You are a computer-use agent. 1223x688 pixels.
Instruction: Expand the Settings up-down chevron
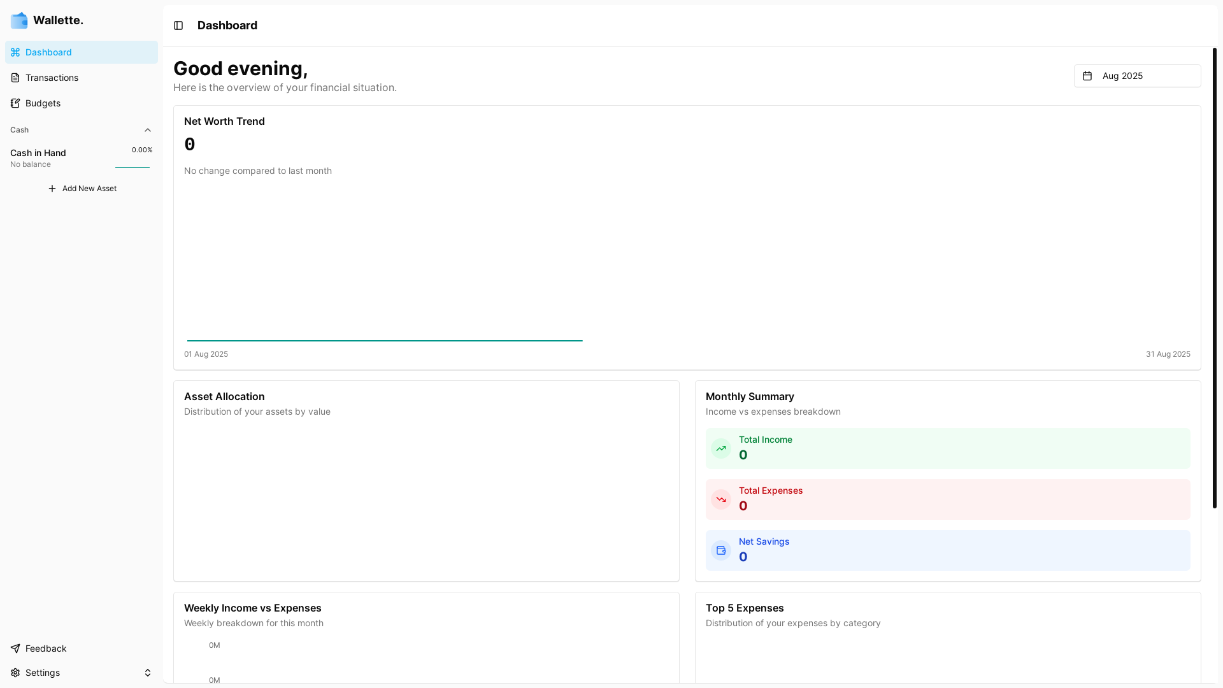tap(148, 673)
